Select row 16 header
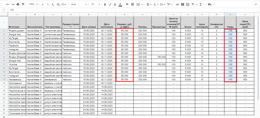Image resolution: width=260 pixels, height=118 pixels. (4, 83)
